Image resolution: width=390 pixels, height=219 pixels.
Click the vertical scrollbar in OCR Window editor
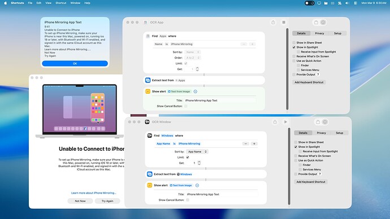(289, 167)
